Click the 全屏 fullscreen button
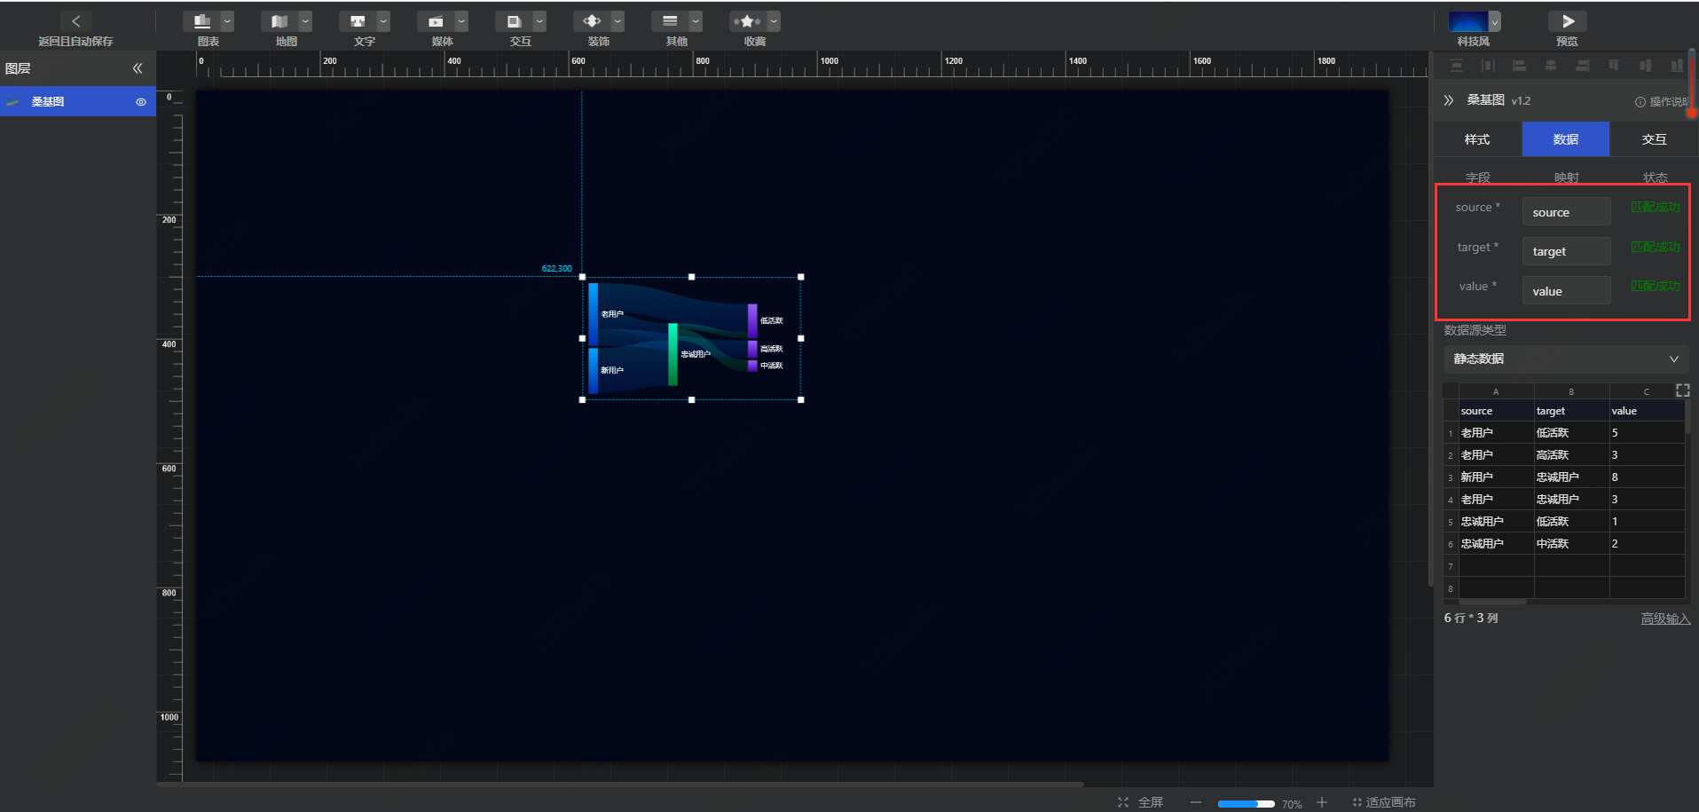 [x=1150, y=802]
